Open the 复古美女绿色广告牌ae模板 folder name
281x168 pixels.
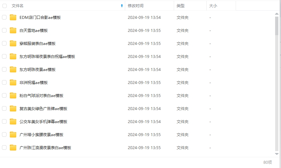[43, 109]
